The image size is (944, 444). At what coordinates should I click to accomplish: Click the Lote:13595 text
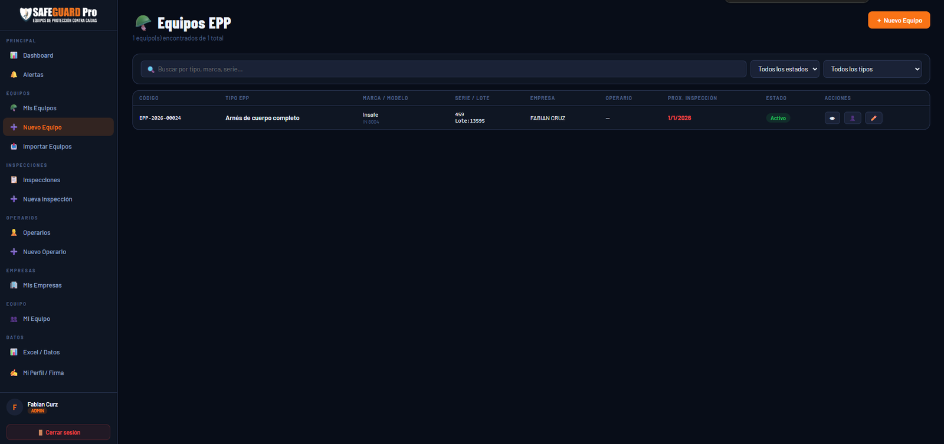click(x=470, y=121)
